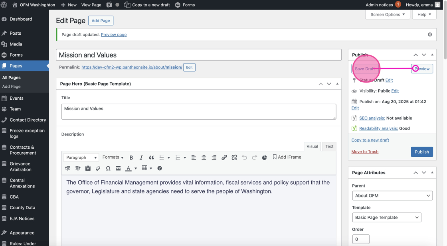Image resolution: width=447 pixels, height=246 pixels.
Task: Toggle bold formatting in the editor
Action: click(x=131, y=157)
